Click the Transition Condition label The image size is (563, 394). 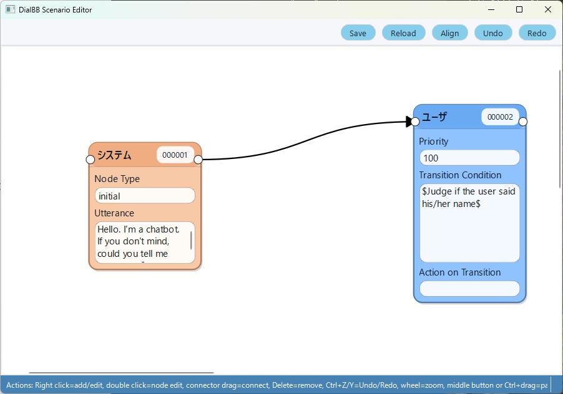pos(460,175)
